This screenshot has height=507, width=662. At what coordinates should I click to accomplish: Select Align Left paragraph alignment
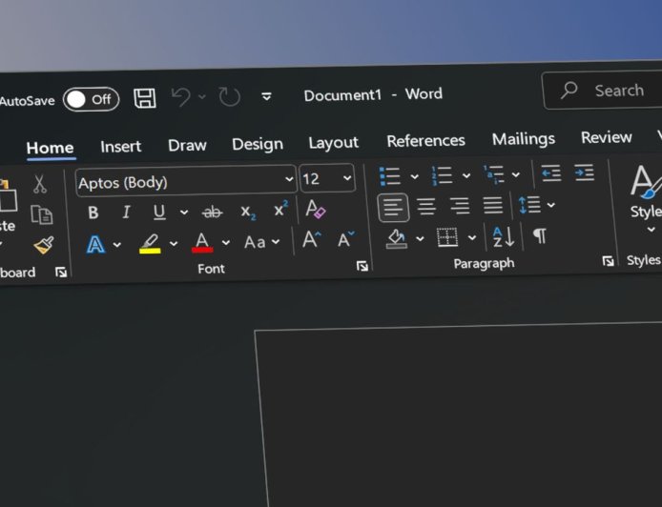pos(393,208)
